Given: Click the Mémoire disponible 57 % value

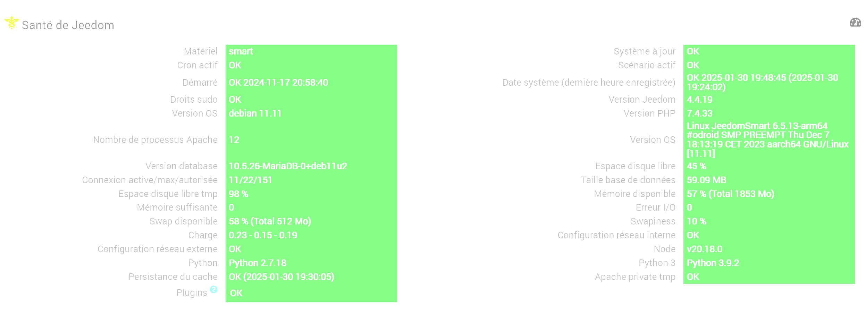Looking at the screenshot, I should point(730,194).
